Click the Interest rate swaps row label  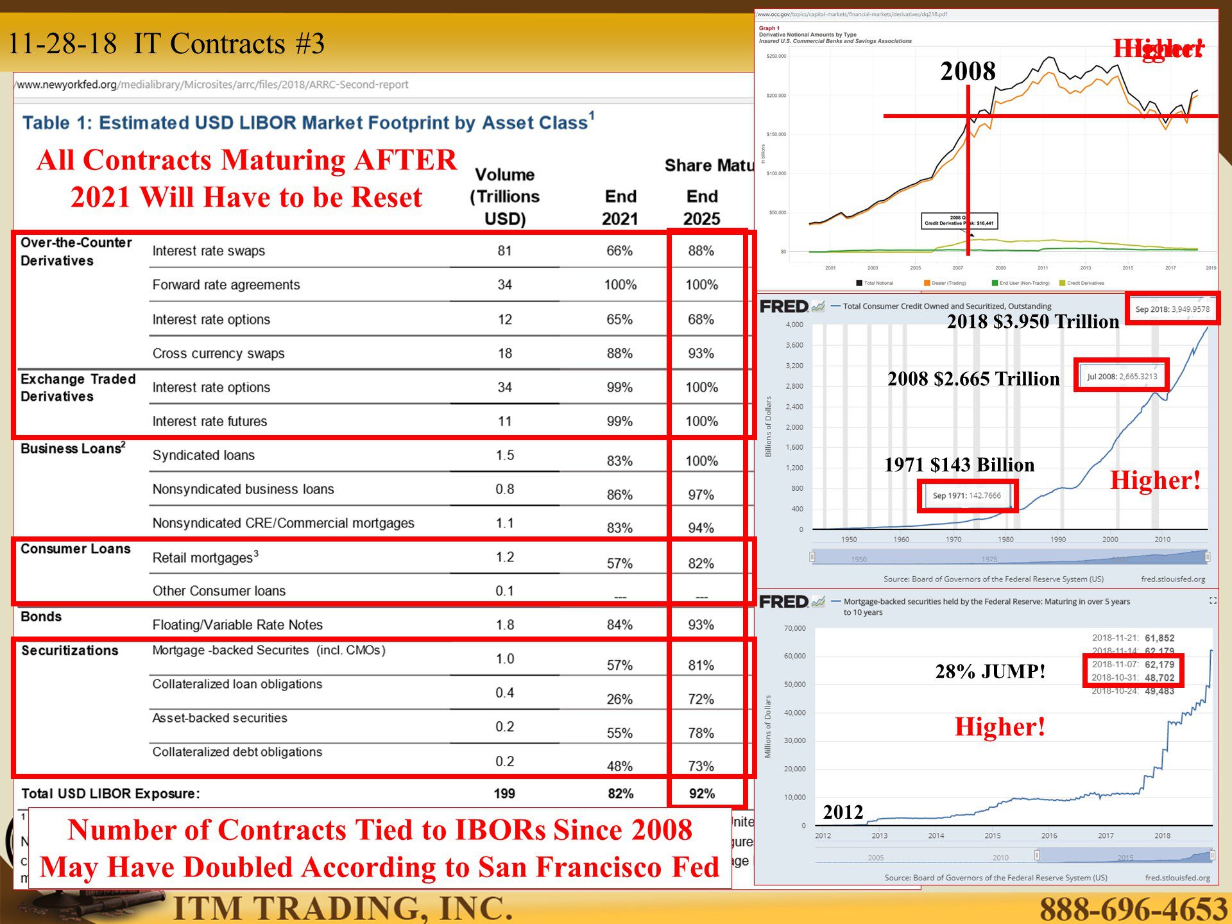tap(209, 251)
